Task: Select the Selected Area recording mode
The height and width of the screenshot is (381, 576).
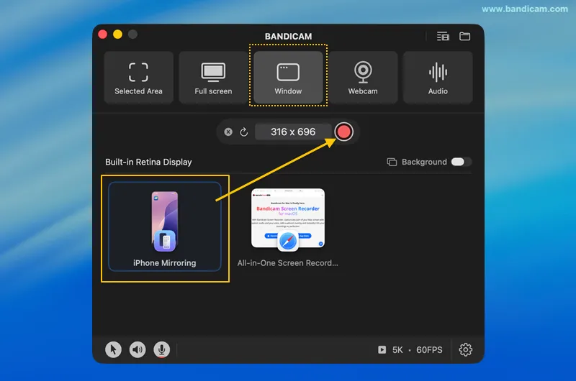Action: 138,78
